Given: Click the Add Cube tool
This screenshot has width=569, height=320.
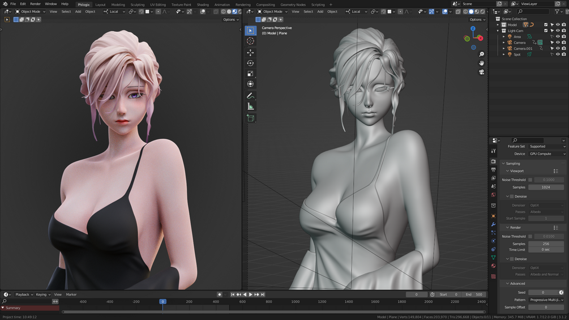Looking at the screenshot, I should point(250,118).
